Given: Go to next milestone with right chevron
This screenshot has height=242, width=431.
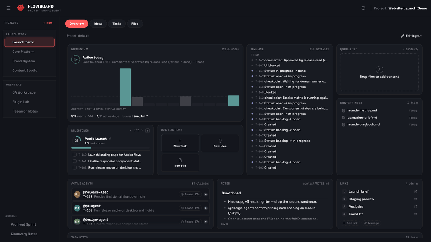Looking at the screenshot, I should coord(142,130).
